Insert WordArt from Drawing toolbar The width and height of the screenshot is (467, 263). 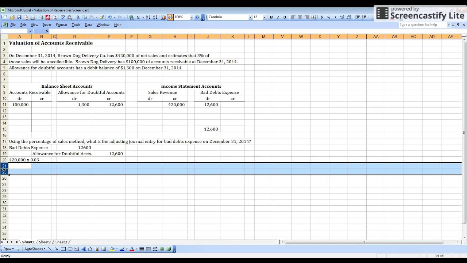pos(83,249)
